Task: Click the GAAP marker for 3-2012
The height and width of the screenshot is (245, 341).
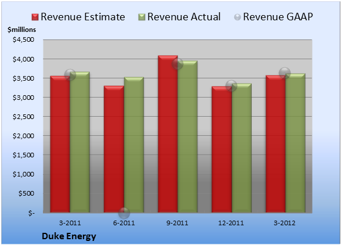Action: pyautogui.click(x=285, y=73)
